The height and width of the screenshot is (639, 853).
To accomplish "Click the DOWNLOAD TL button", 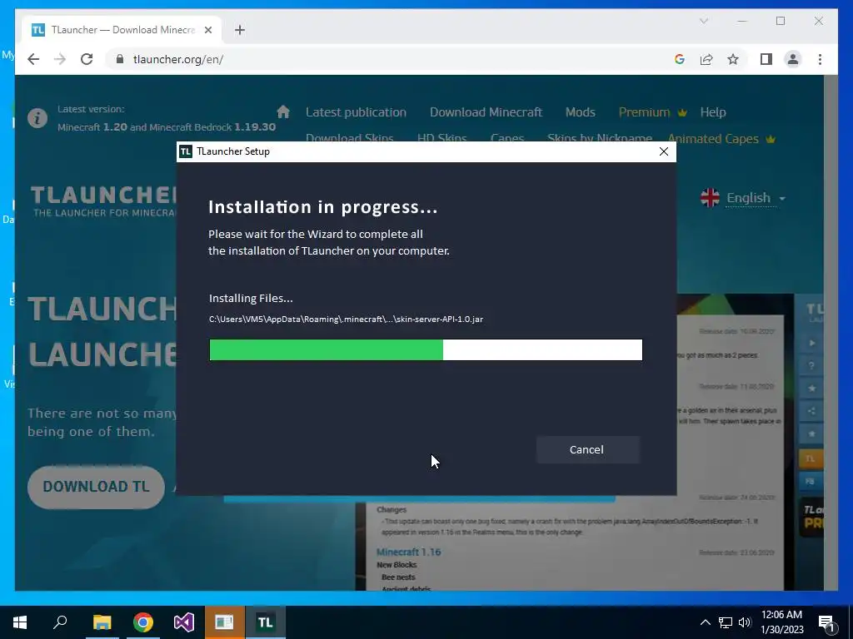I will pyautogui.click(x=96, y=486).
